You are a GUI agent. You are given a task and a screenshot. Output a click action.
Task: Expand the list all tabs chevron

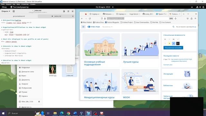pyautogui.click(x=188, y=14)
